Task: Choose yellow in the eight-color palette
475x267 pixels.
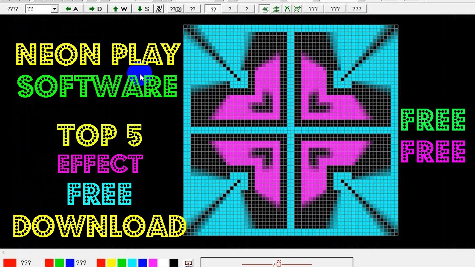Action: (111, 263)
